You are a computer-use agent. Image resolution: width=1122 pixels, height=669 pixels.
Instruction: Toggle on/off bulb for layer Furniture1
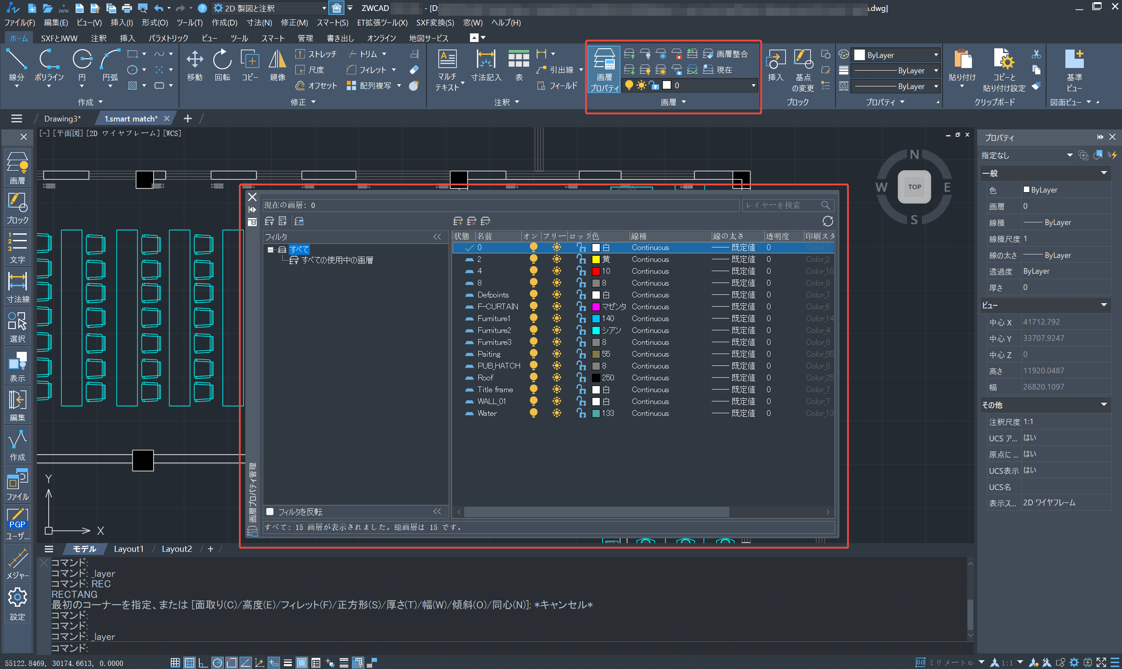(533, 318)
